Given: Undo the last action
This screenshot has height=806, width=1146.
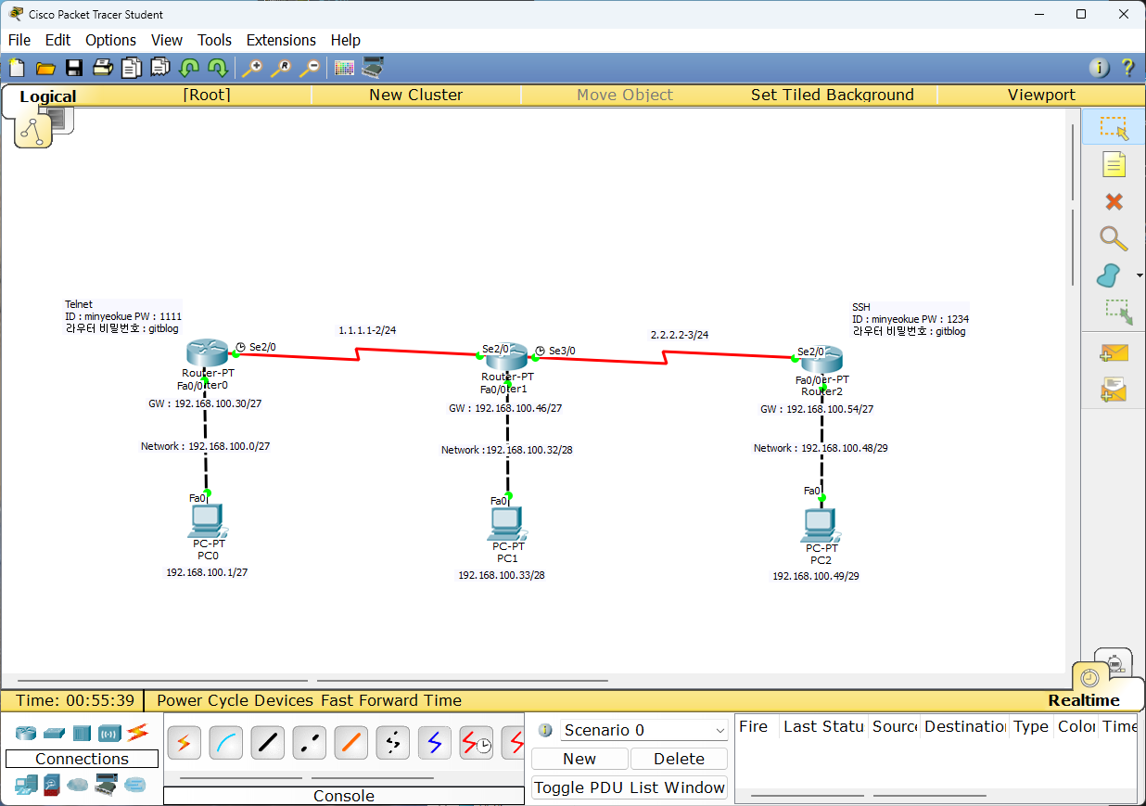Looking at the screenshot, I should pyautogui.click(x=189, y=68).
